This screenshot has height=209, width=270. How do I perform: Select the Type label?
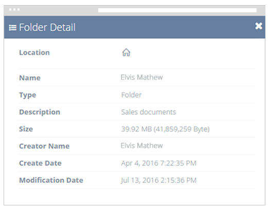click(28, 95)
